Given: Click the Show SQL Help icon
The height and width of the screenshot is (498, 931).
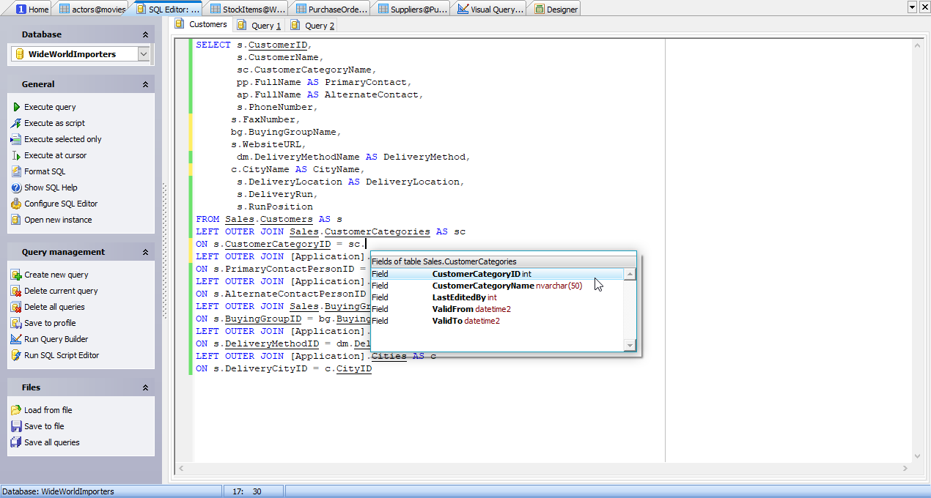Looking at the screenshot, I should (x=16, y=187).
